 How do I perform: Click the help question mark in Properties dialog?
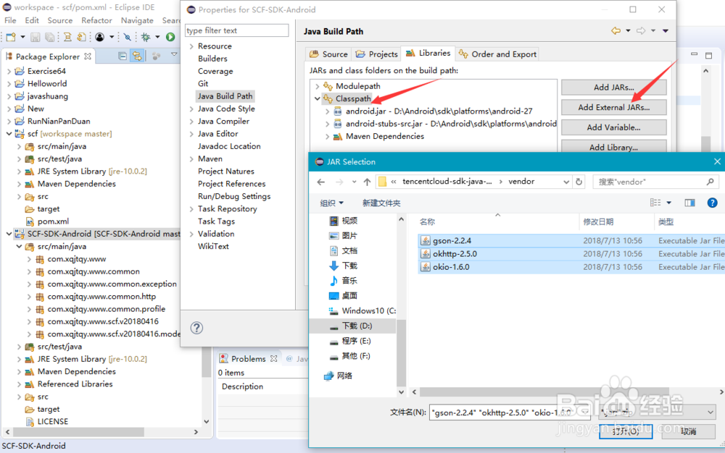[196, 328]
